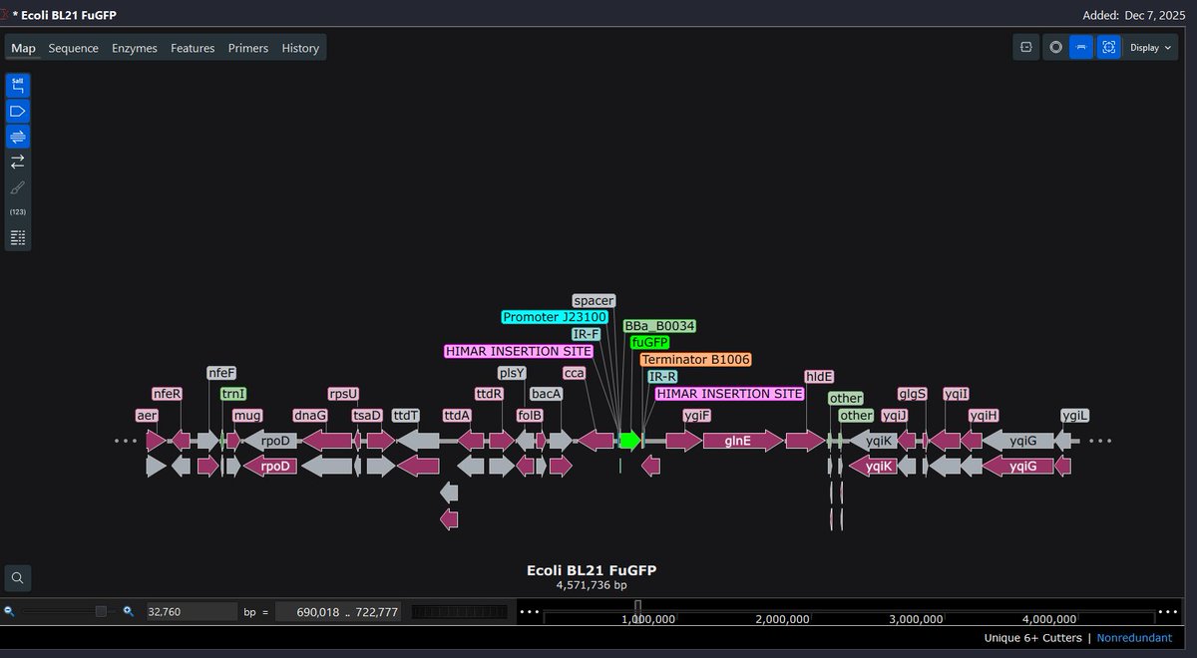
Task: Click the IR-R label
Action: [662, 377]
